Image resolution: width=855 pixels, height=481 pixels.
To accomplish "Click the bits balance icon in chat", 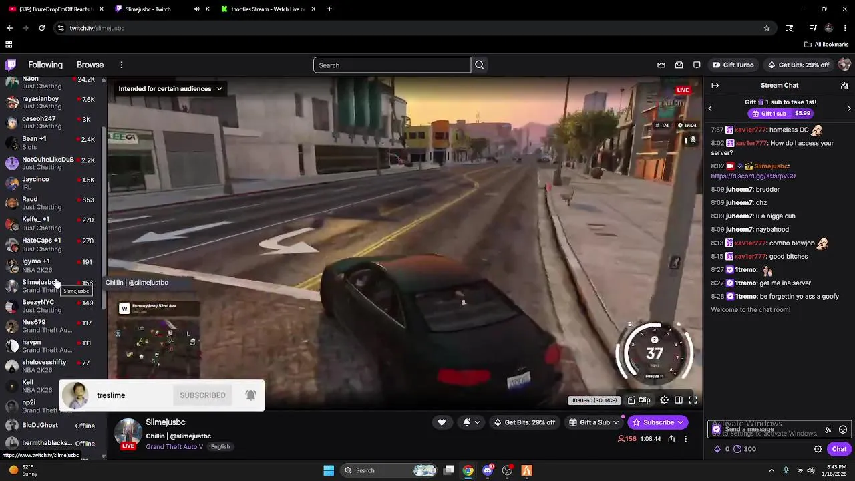I will pos(717,449).
